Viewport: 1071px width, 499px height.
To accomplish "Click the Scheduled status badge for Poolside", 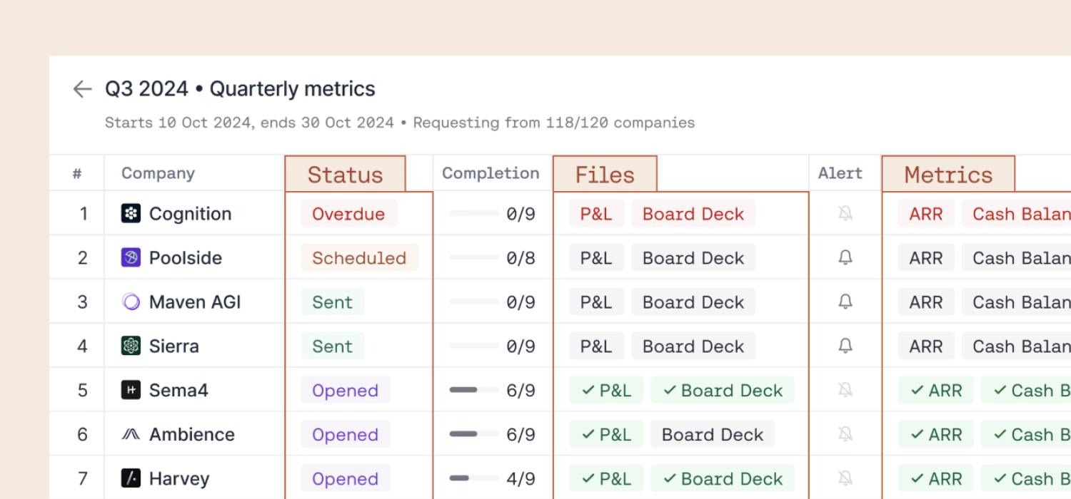I will (x=359, y=258).
